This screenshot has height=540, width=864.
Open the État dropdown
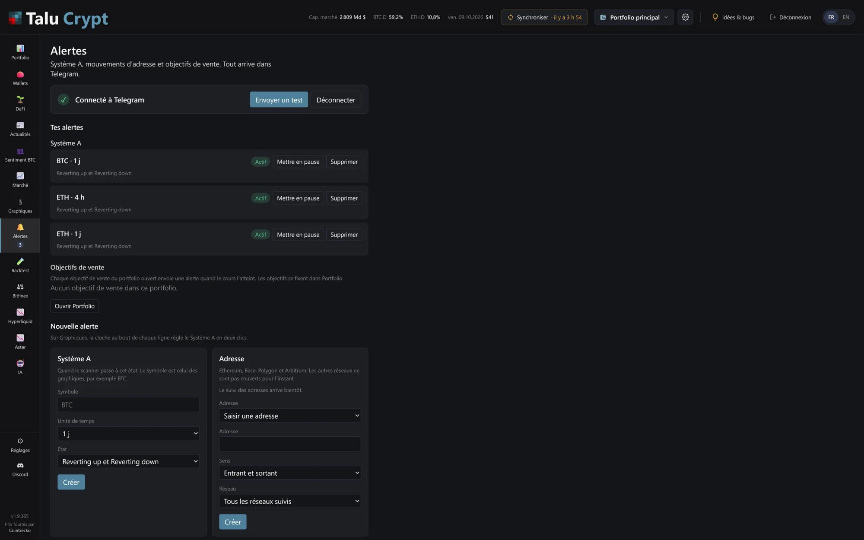coord(128,461)
